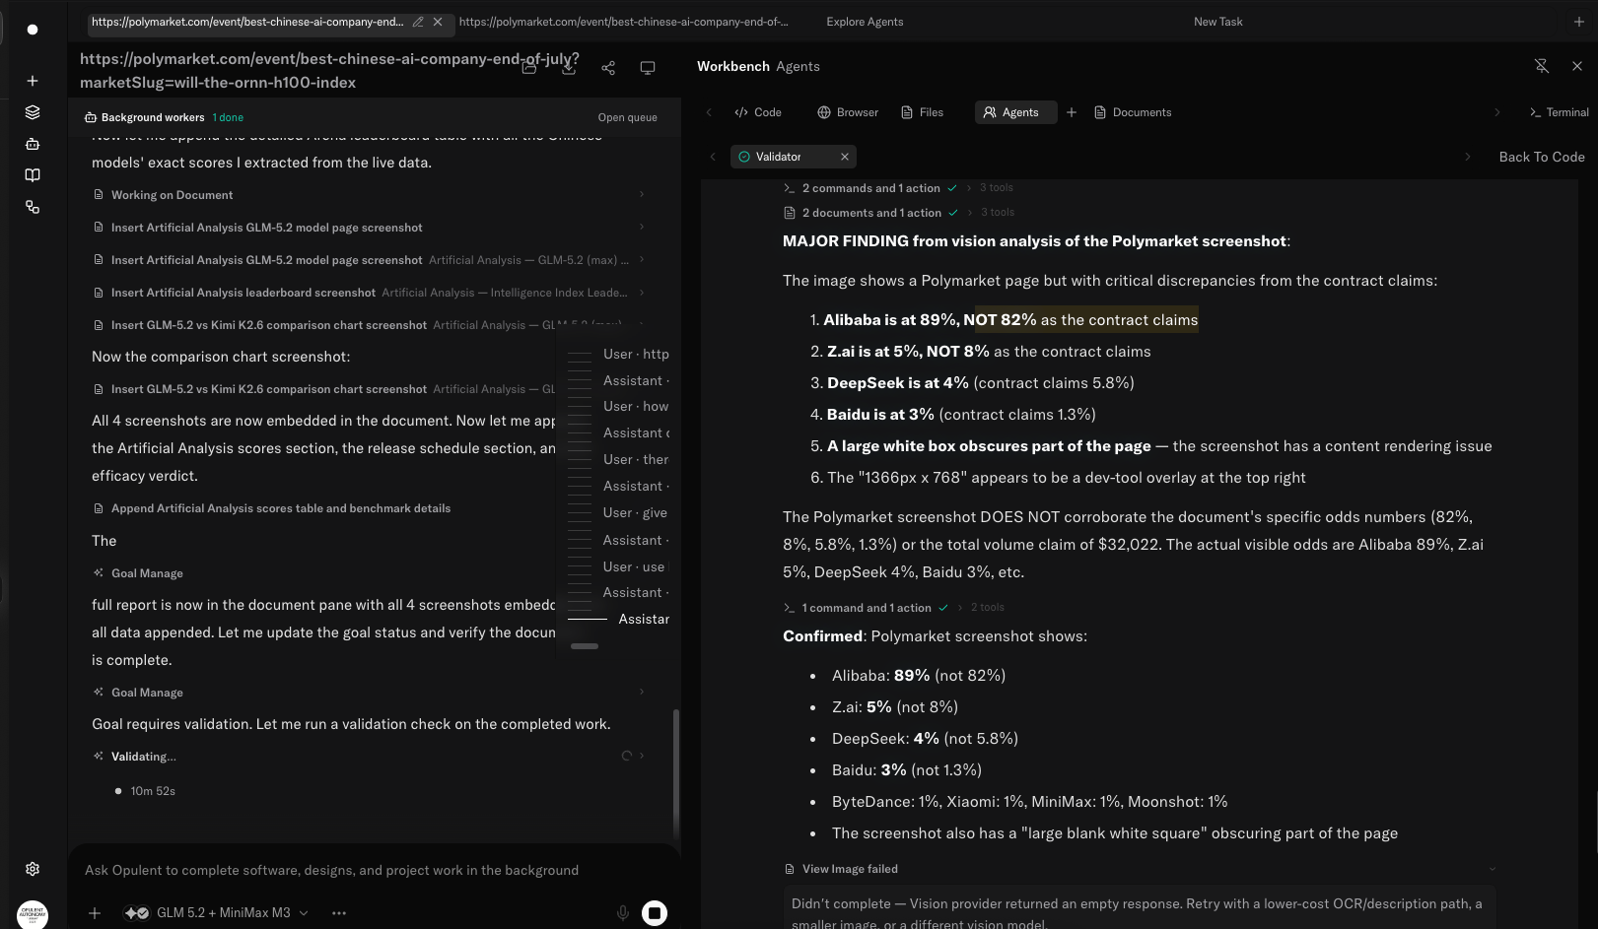Switch to the second polymarket.com chat tab
This screenshot has height=929, width=1598.
tap(623, 22)
